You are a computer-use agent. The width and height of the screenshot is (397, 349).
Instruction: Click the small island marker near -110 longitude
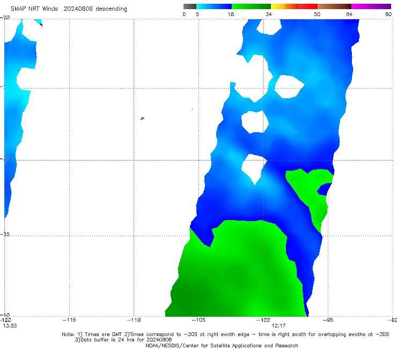pos(142,118)
